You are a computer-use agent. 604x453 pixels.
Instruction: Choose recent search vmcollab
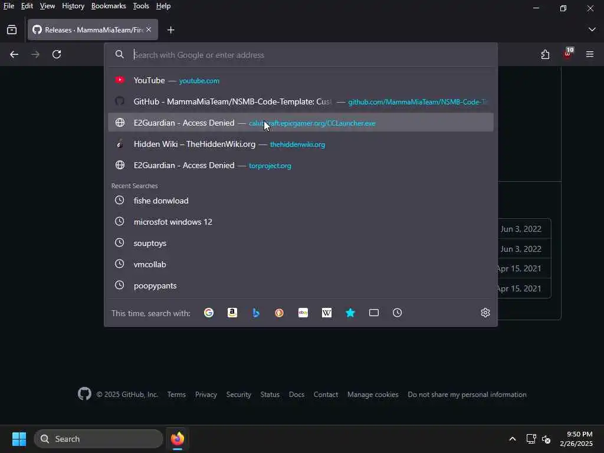[x=300, y=264]
